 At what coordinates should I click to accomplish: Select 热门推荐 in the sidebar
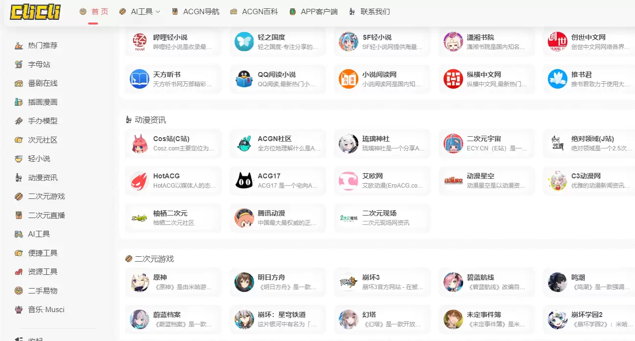coord(43,46)
